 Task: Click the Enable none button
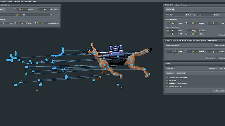[x=181, y=73]
